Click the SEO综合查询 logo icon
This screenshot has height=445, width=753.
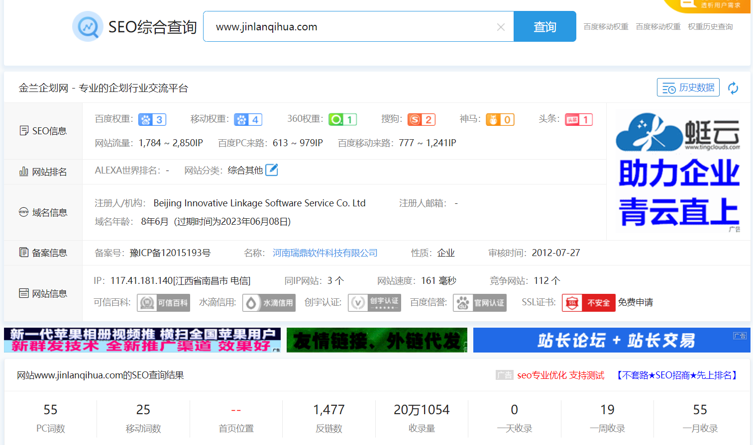[88, 26]
